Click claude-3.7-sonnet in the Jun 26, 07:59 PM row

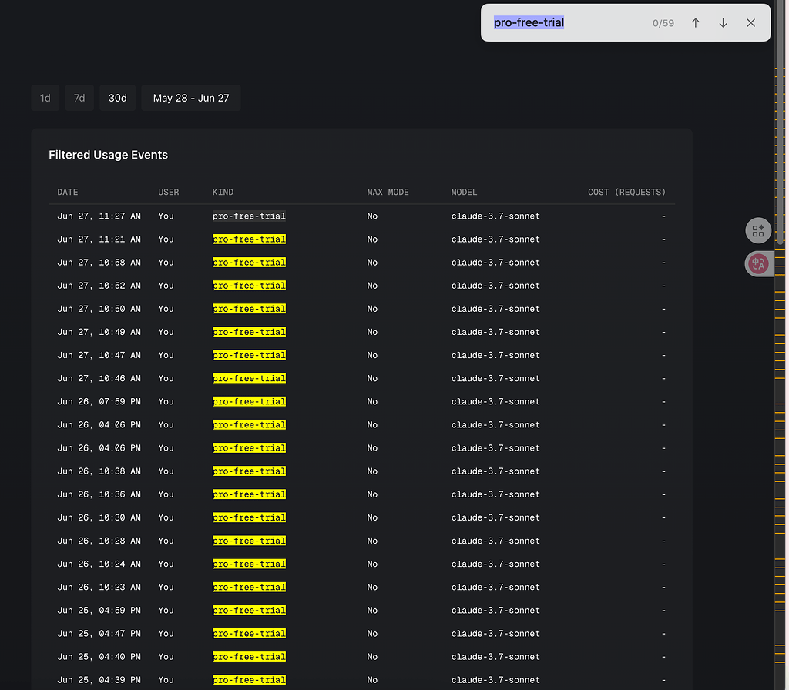495,401
